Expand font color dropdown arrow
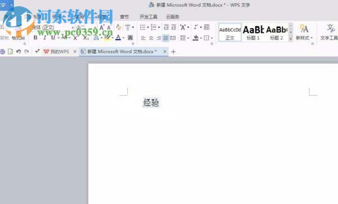This screenshot has height=204, width=338. [123, 38]
